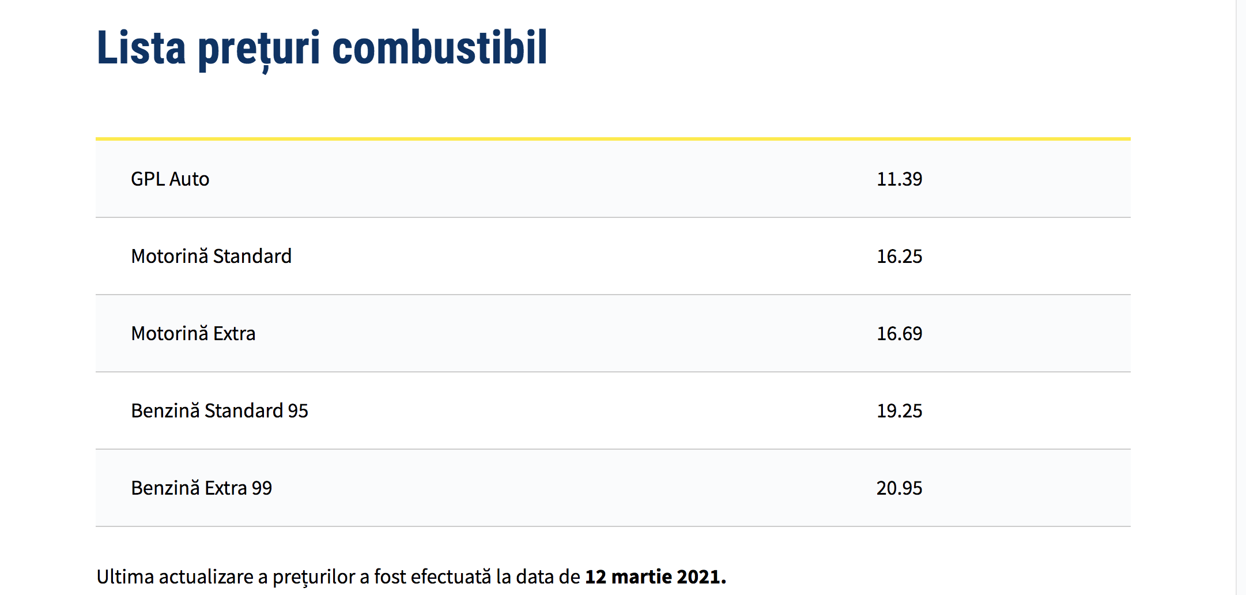Image resolution: width=1246 pixels, height=595 pixels.
Task: Click the page's vertical scrollbar track
Action: 1241,288
